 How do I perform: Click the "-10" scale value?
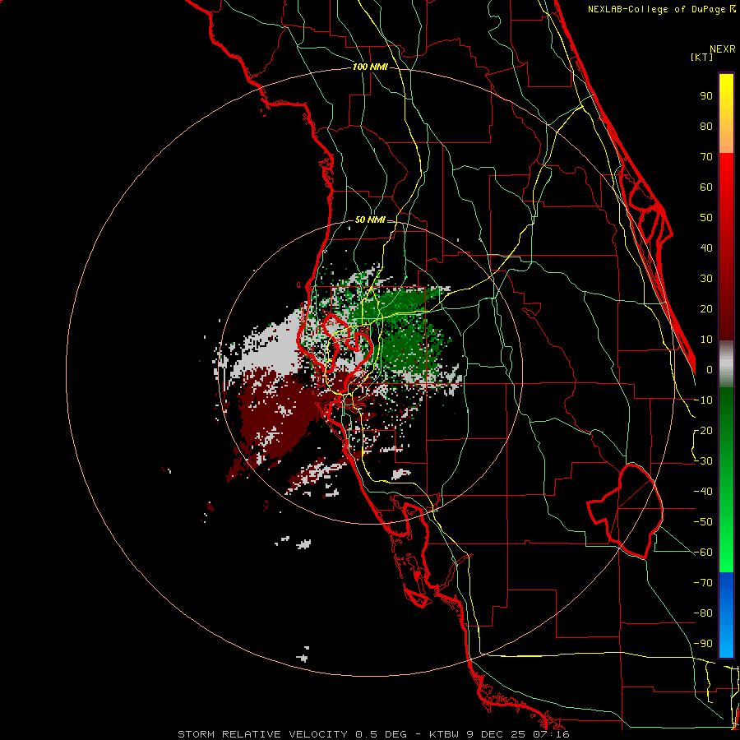coord(703,400)
